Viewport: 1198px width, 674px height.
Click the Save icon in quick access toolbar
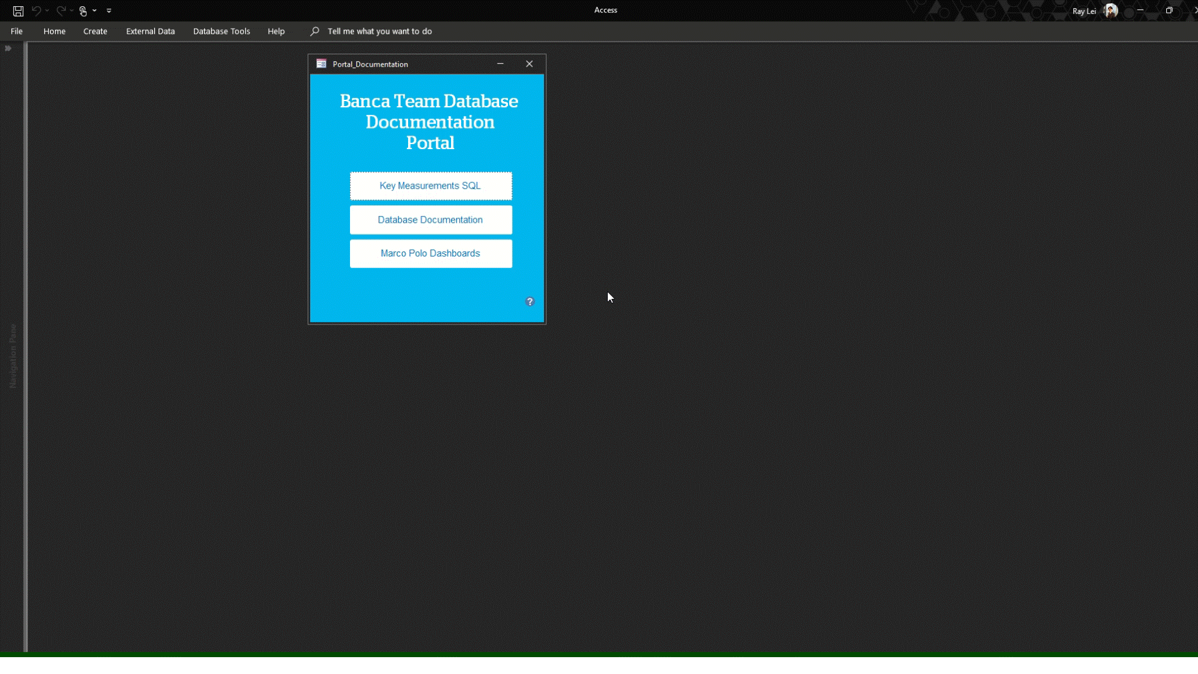tap(18, 11)
